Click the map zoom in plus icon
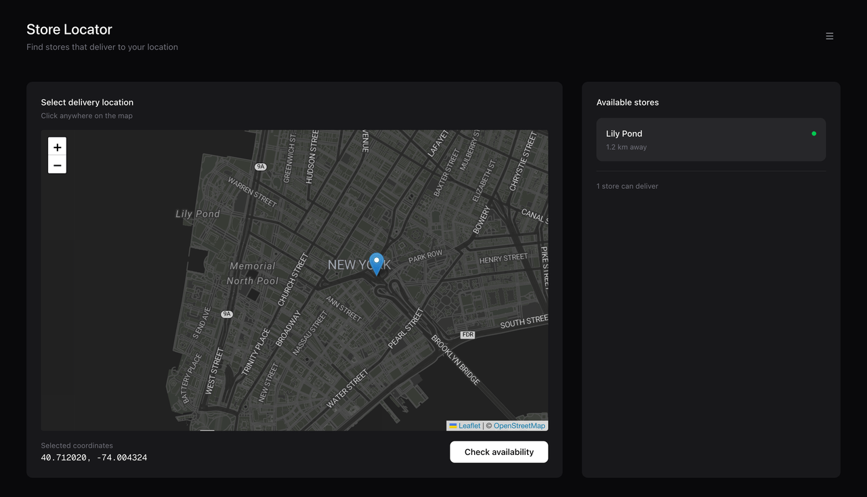 57,147
